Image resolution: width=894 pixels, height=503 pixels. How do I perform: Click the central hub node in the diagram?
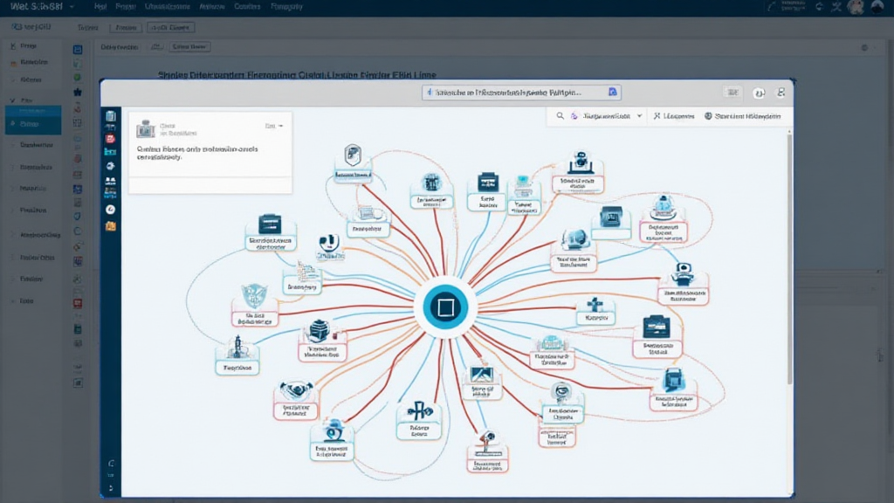(x=445, y=307)
